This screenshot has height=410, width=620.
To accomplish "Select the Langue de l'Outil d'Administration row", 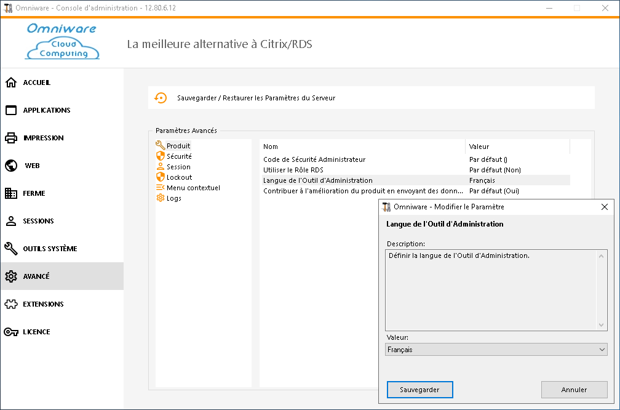I will tap(416, 180).
